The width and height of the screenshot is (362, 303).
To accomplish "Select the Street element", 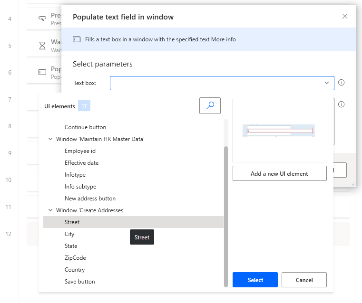I will click(133, 222).
